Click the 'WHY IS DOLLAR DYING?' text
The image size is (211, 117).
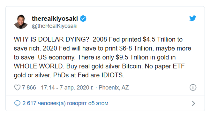tap(51, 40)
